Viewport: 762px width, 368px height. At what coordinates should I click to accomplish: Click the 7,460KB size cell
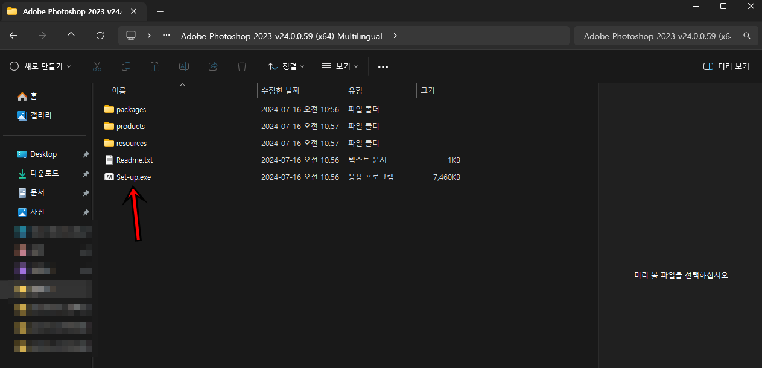tap(446, 177)
